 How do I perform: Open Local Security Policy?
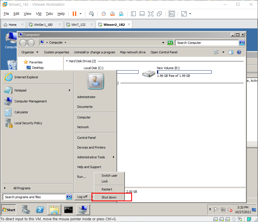(x=37, y=123)
